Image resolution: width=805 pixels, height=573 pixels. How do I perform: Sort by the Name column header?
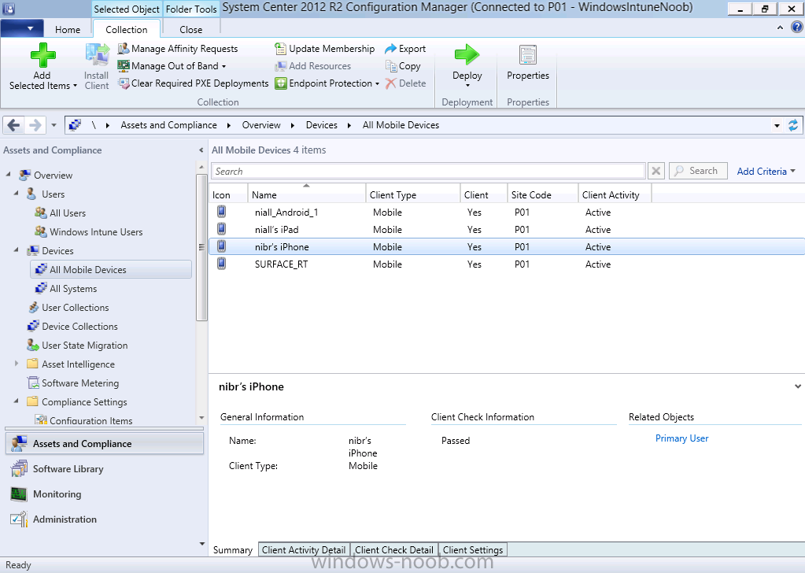pos(306,194)
